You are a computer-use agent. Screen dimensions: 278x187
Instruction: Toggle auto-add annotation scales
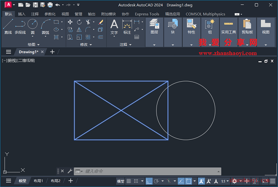coord(208,181)
